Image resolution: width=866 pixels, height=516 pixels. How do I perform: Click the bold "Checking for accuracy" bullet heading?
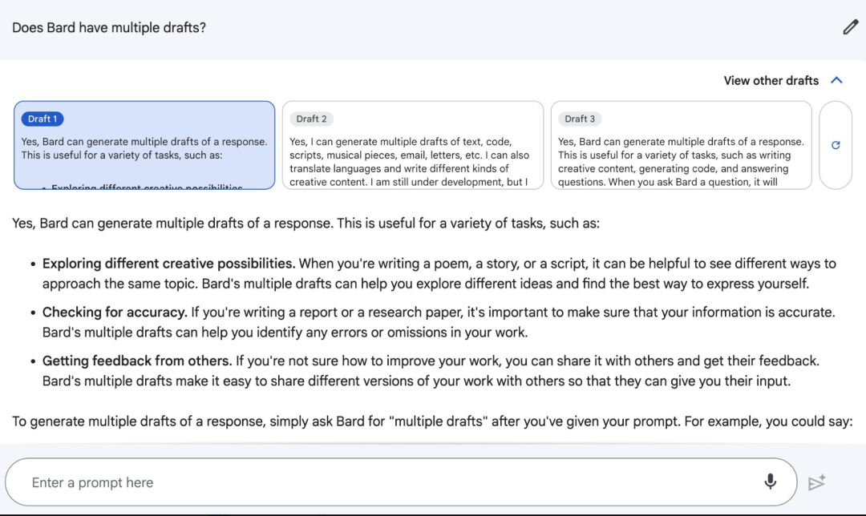pyautogui.click(x=115, y=312)
